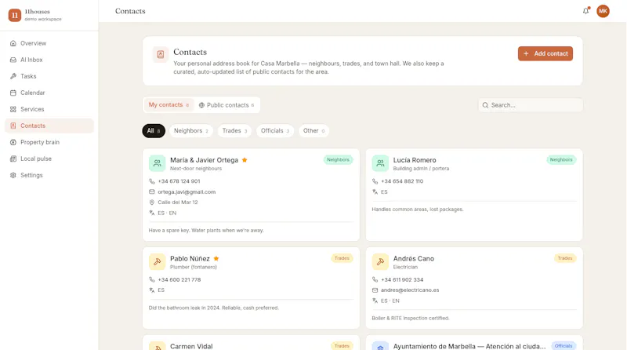Open address Calle del Mar 12
627x350 pixels.
pos(178,202)
